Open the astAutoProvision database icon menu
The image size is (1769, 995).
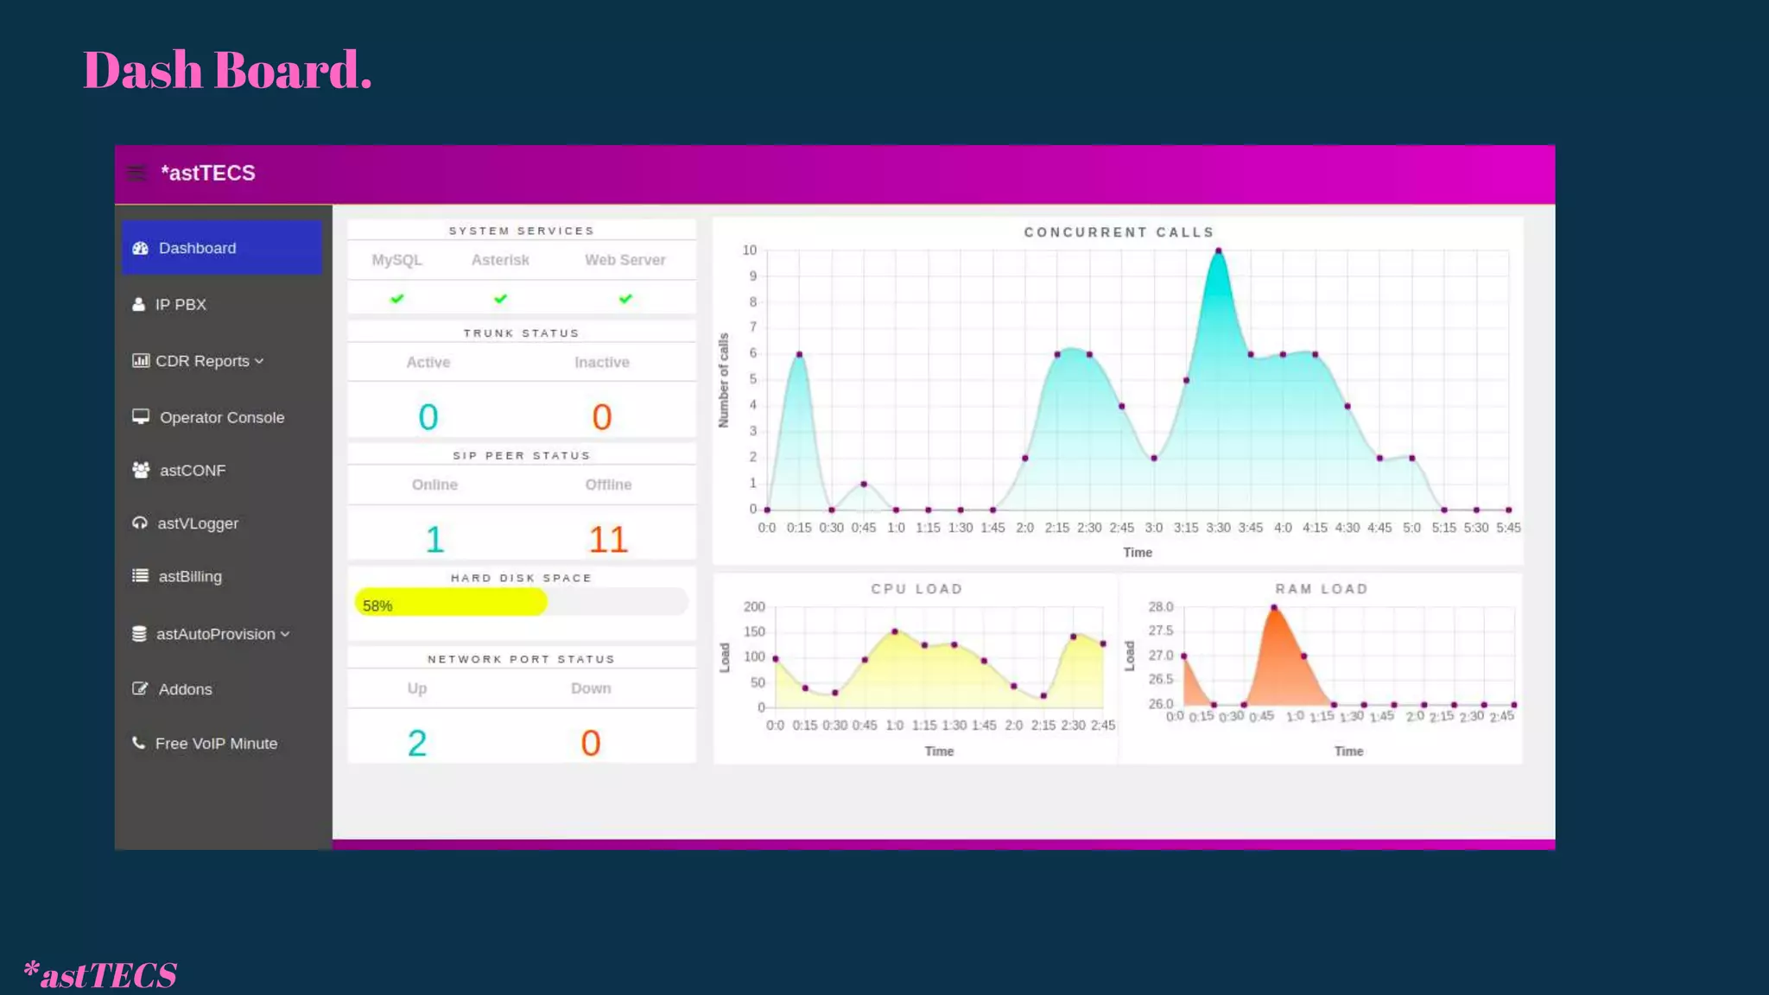click(139, 634)
